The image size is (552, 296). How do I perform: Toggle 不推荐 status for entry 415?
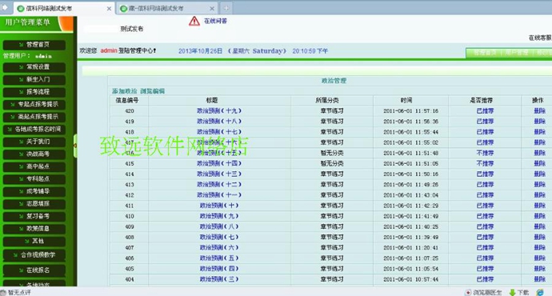click(x=485, y=164)
